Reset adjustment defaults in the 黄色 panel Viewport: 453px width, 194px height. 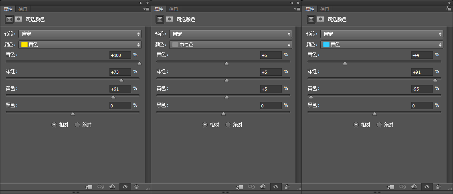tap(112, 187)
